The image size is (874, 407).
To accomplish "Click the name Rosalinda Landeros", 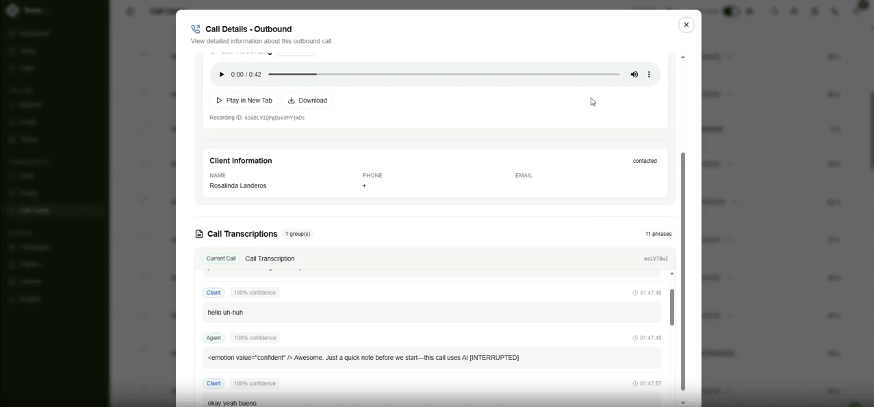I will click(238, 186).
